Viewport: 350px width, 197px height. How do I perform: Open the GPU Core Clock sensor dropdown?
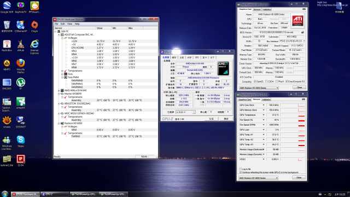pyautogui.click(x=264, y=105)
